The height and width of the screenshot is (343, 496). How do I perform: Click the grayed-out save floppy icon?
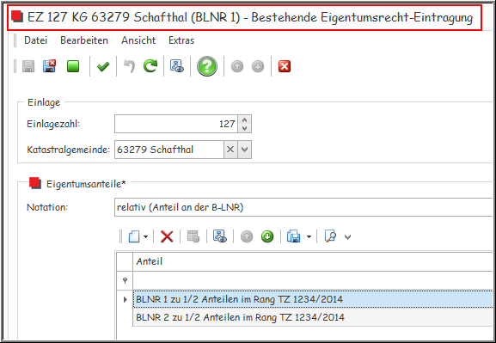point(28,66)
